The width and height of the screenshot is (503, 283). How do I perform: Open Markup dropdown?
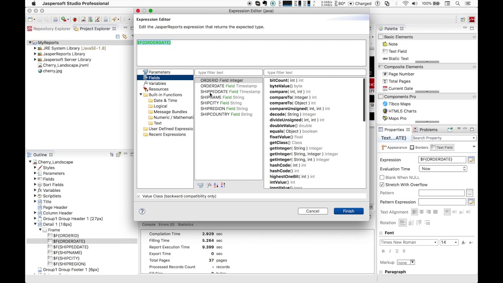(x=406, y=263)
